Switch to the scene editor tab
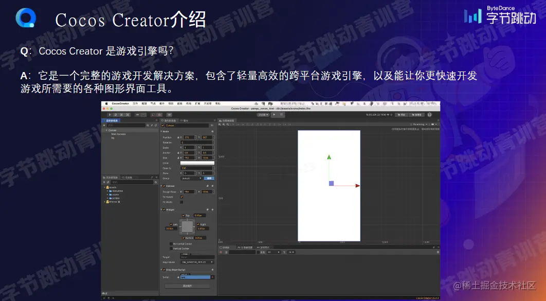Image resolution: width=546 pixels, height=301 pixels. click(x=226, y=120)
